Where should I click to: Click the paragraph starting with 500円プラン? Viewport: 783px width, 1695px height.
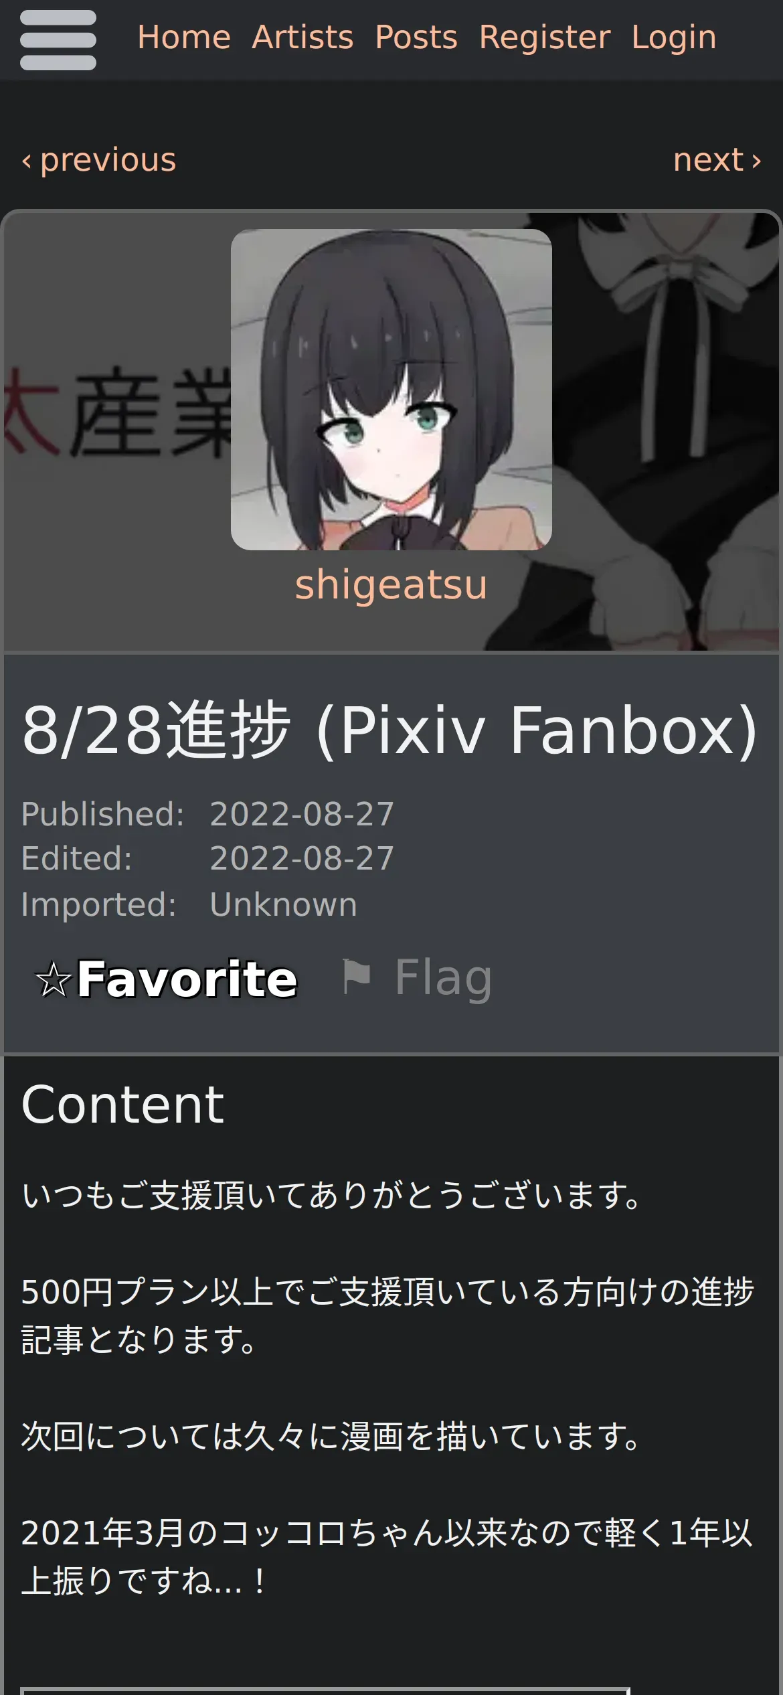388,1315
